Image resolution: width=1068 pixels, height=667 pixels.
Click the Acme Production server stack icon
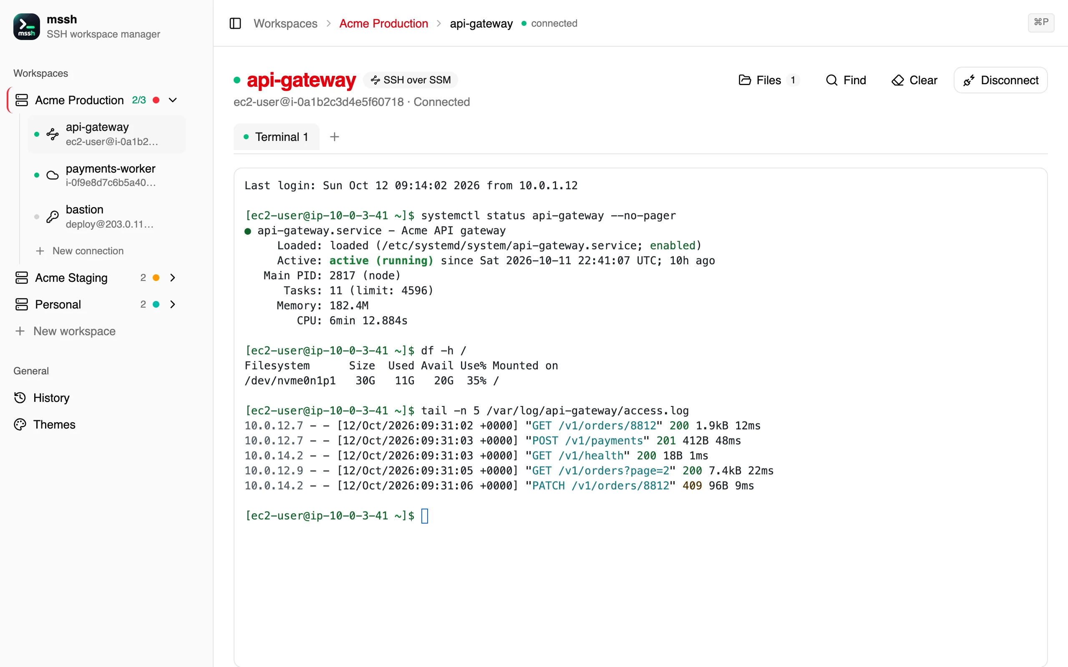22,100
